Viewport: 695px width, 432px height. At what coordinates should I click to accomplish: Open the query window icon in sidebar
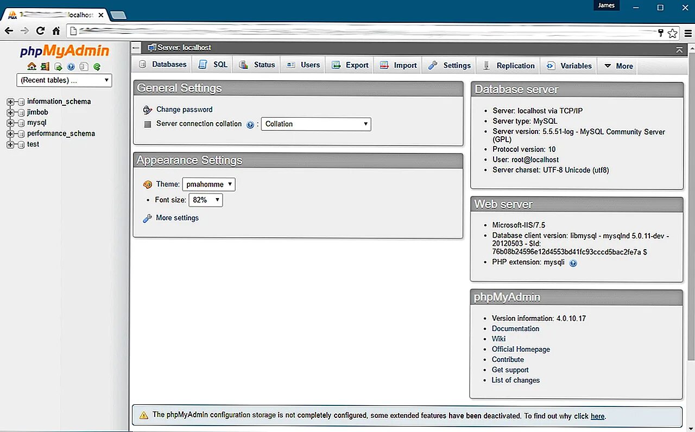click(58, 67)
